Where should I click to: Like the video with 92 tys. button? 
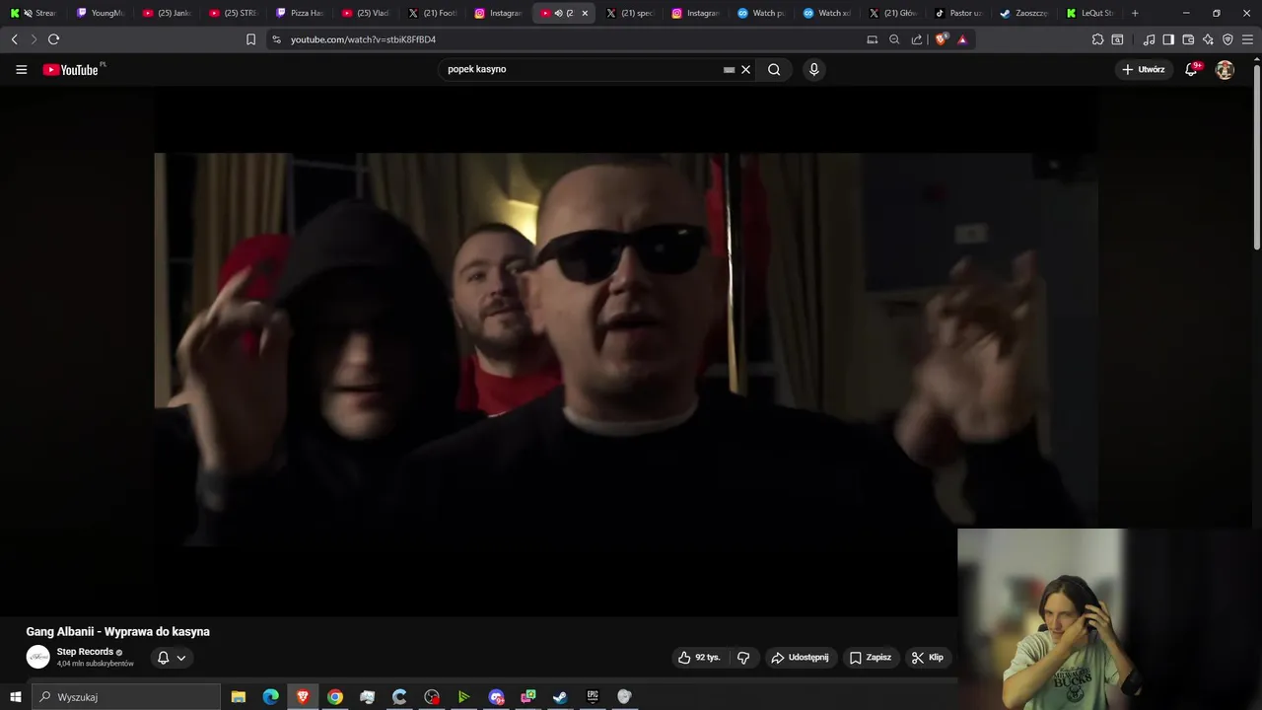tap(699, 658)
